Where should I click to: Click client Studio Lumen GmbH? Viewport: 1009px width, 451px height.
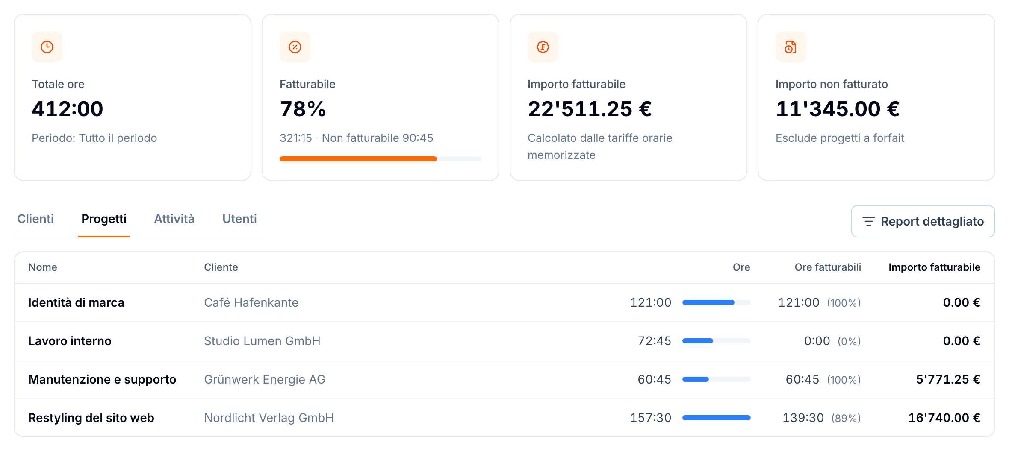(x=262, y=341)
